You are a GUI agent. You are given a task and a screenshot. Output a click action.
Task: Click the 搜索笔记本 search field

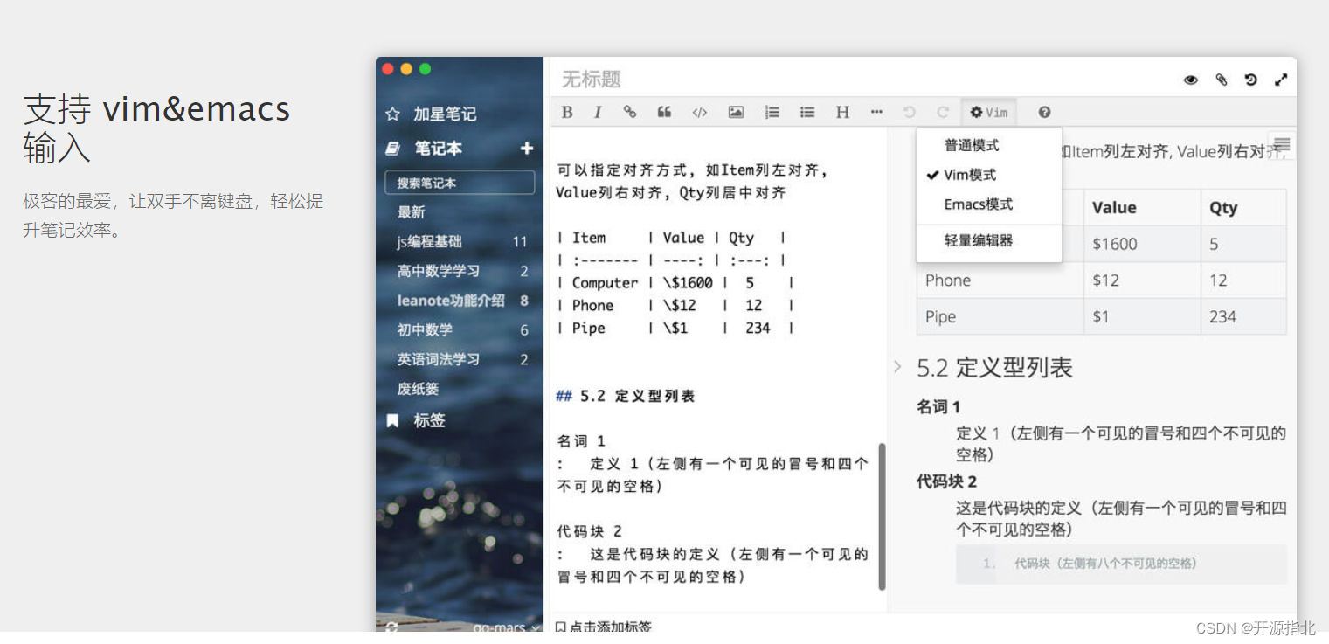[459, 182]
